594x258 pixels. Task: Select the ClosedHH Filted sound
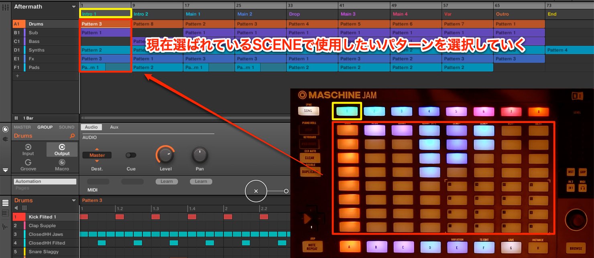[47, 243]
